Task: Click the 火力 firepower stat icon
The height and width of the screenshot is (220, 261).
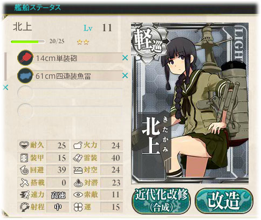Action: (78, 145)
